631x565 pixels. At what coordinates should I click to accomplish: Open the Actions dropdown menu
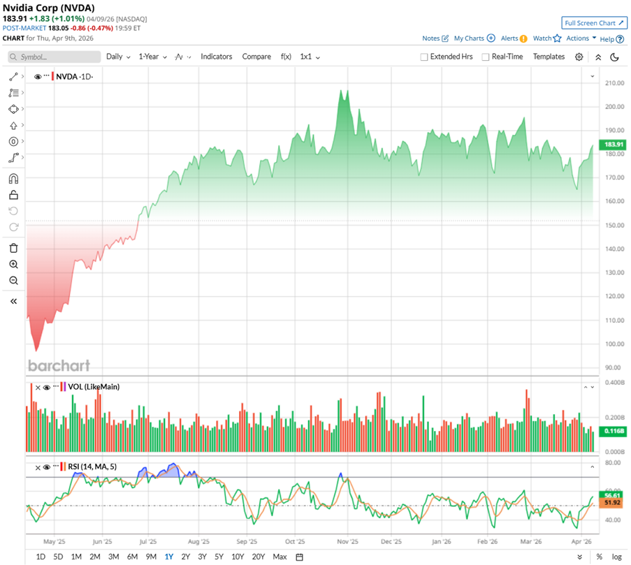581,38
